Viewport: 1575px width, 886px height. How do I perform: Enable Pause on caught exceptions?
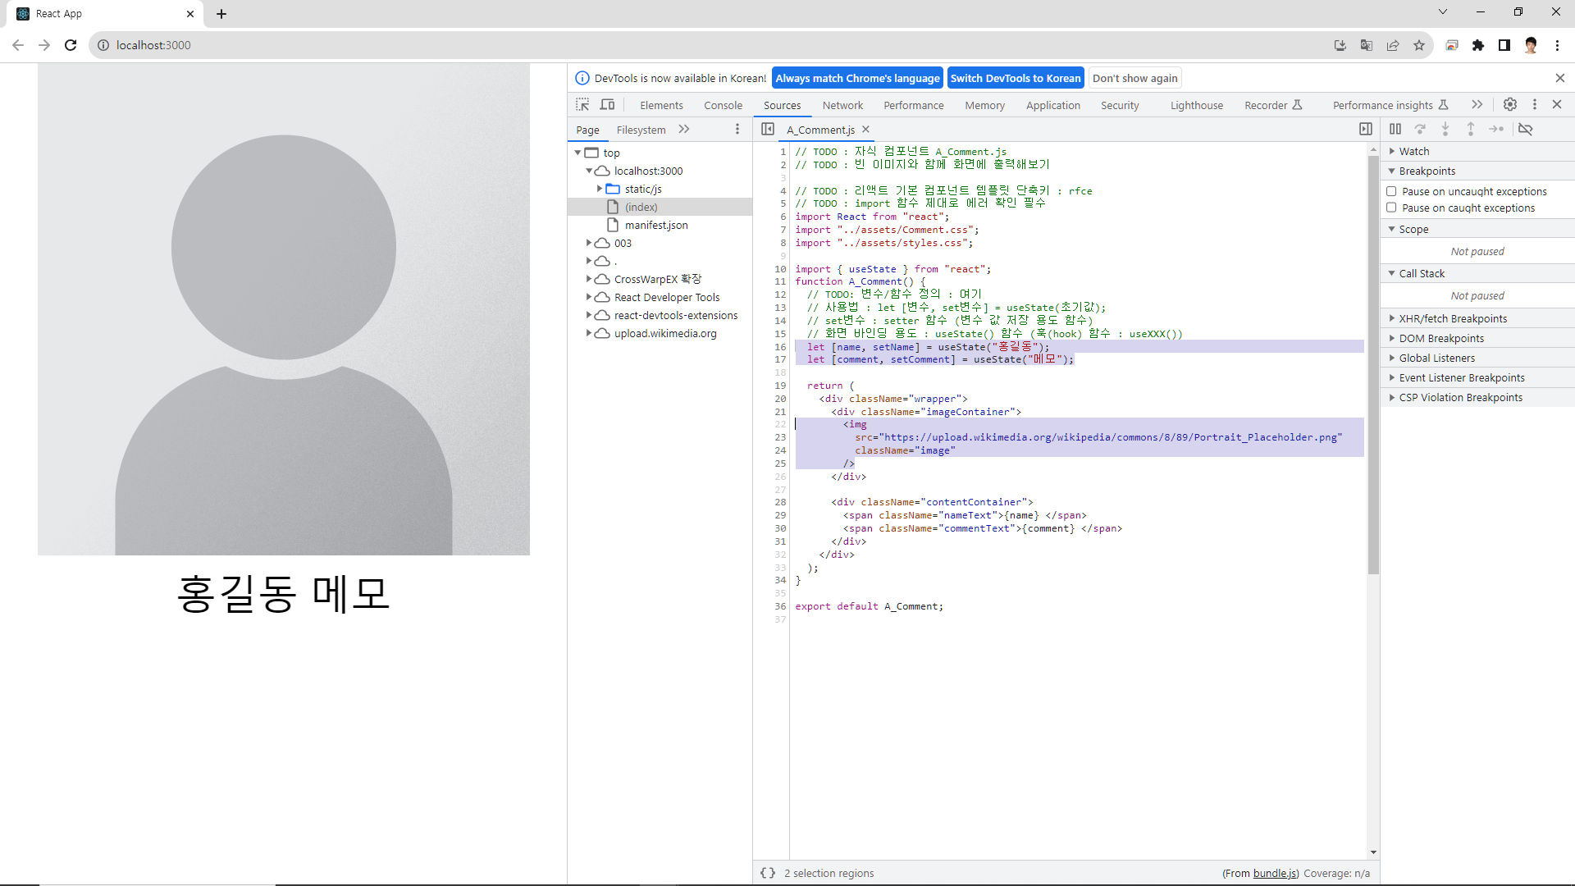[1391, 208]
